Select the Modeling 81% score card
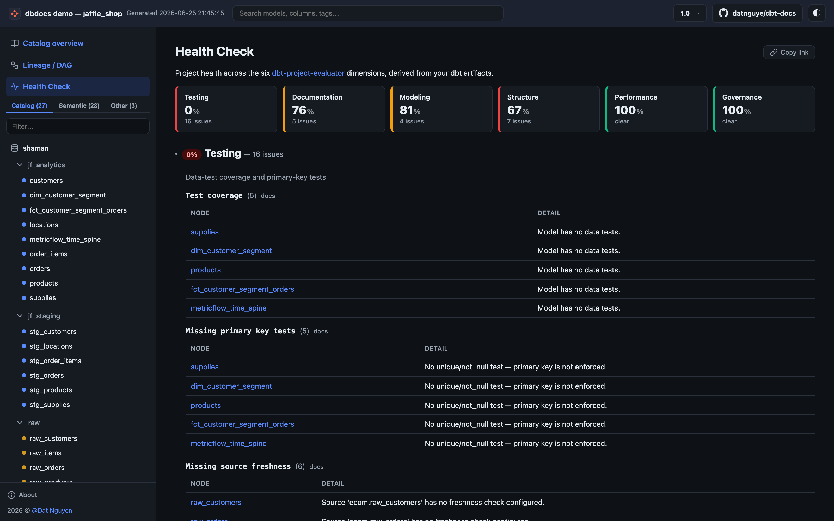The width and height of the screenshot is (834, 521). [441, 109]
